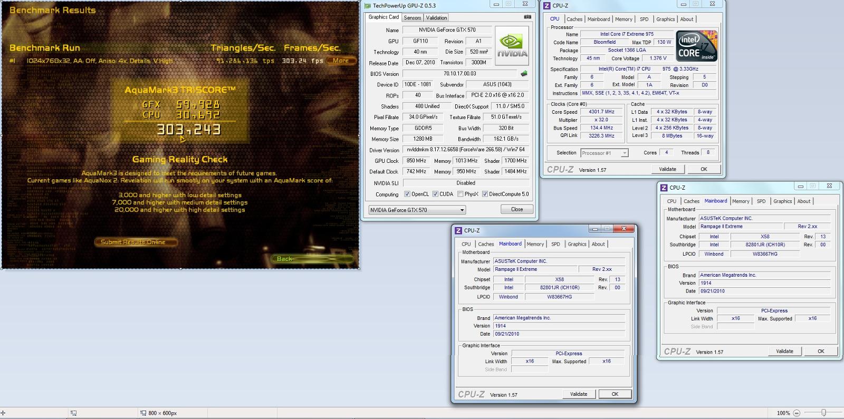Open the Memory tab in top CPU-Z window
This screenshot has width=844, height=419.
tap(624, 19)
